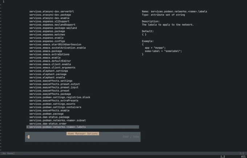The width and height of the screenshot is (247, 158).
Task: Click the Name line in preview pane
Action: click(x=175, y=12)
